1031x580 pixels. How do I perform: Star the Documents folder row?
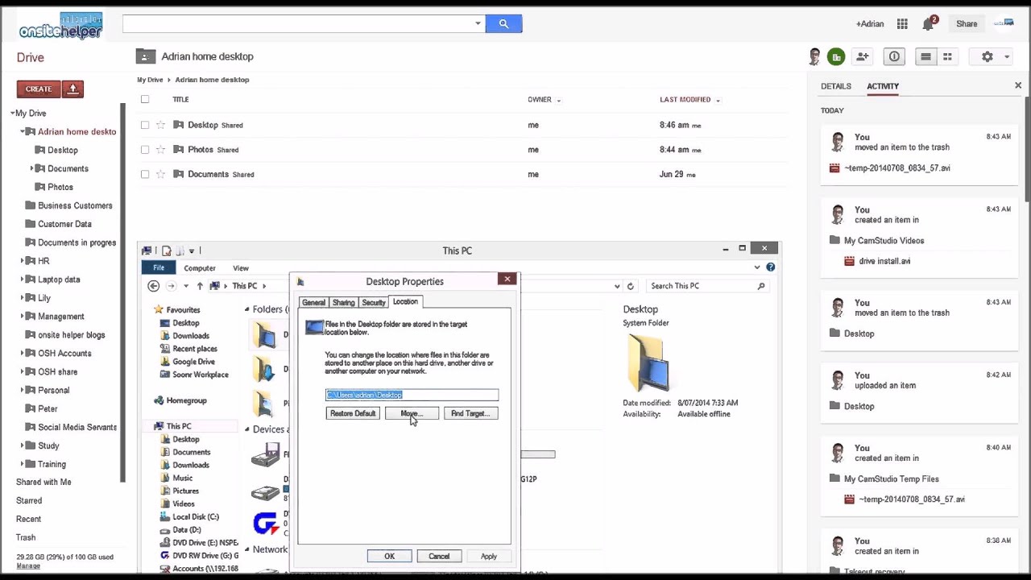click(x=160, y=174)
